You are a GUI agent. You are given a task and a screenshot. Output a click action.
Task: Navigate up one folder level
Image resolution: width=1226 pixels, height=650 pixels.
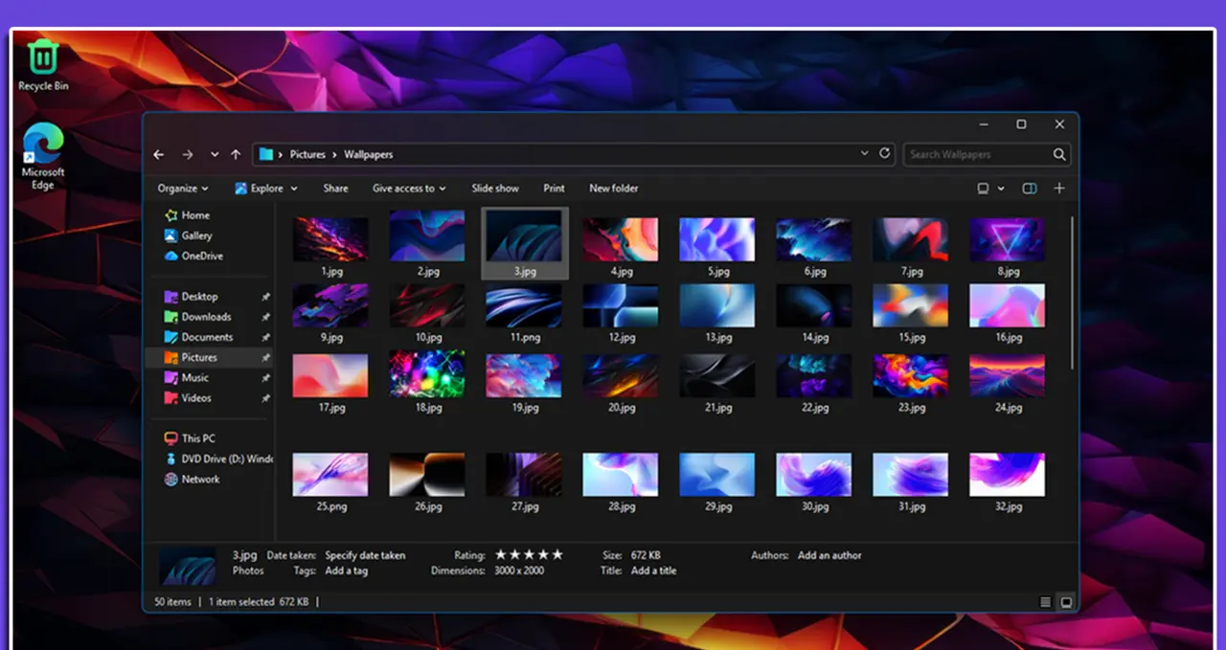(x=236, y=154)
